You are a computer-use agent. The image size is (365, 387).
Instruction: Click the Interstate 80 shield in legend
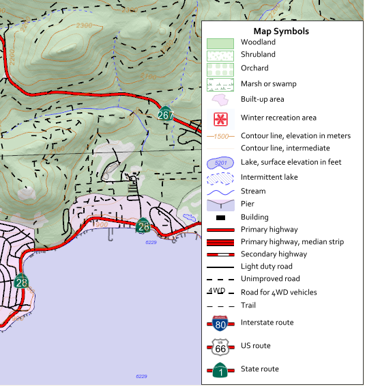[x=220, y=323]
